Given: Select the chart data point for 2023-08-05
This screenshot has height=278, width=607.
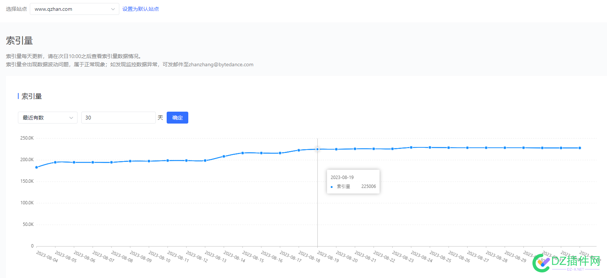Looking at the screenshot, I should pyautogui.click(x=55, y=162).
